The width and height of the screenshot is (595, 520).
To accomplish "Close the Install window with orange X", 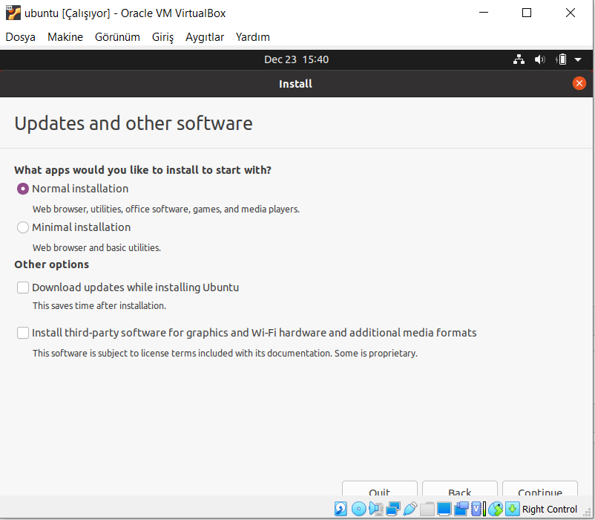I will point(579,83).
